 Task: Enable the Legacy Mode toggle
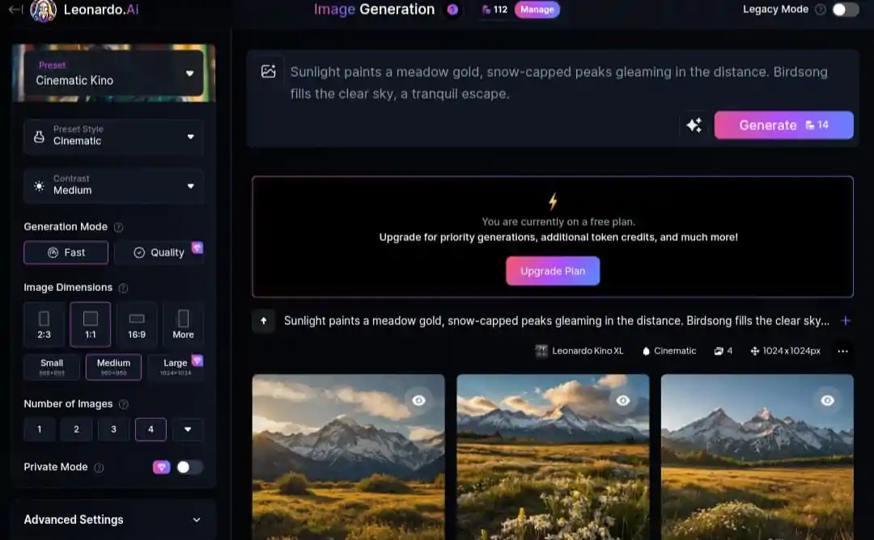[x=845, y=10]
